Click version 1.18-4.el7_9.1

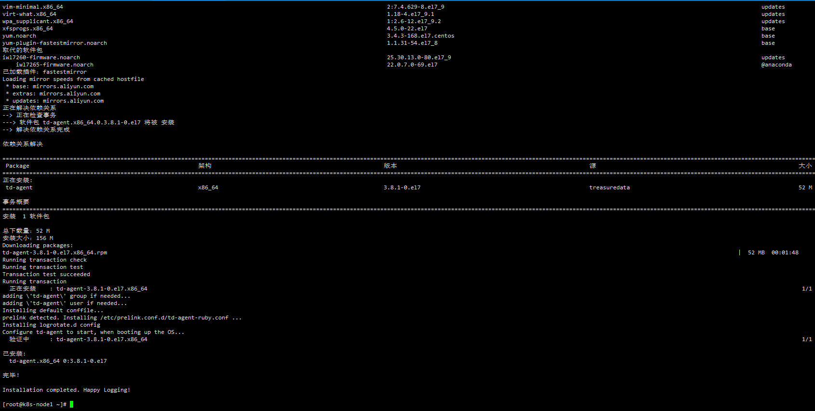click(x=411, y=14)
